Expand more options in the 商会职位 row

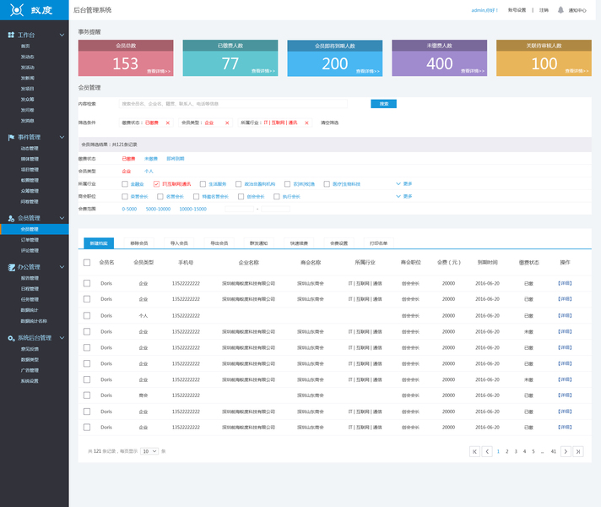pyautogui.click(x=404, y=197)
